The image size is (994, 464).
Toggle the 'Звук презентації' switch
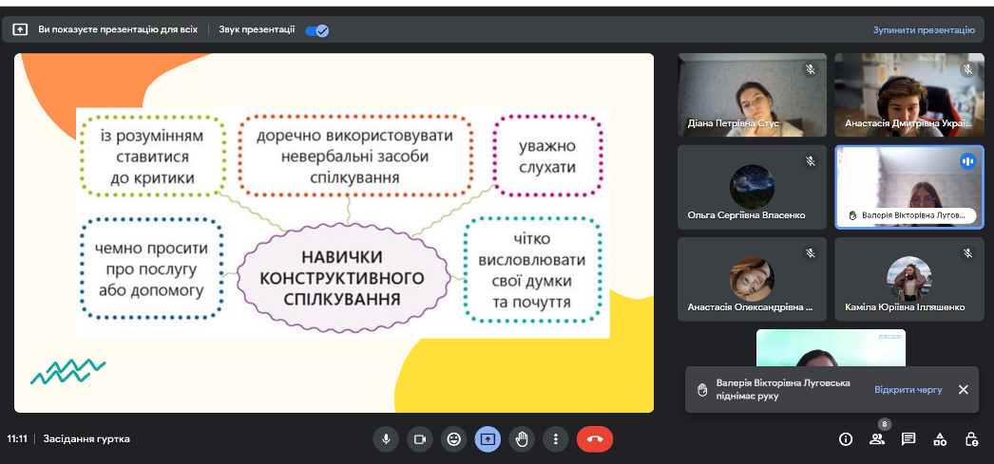316,30
